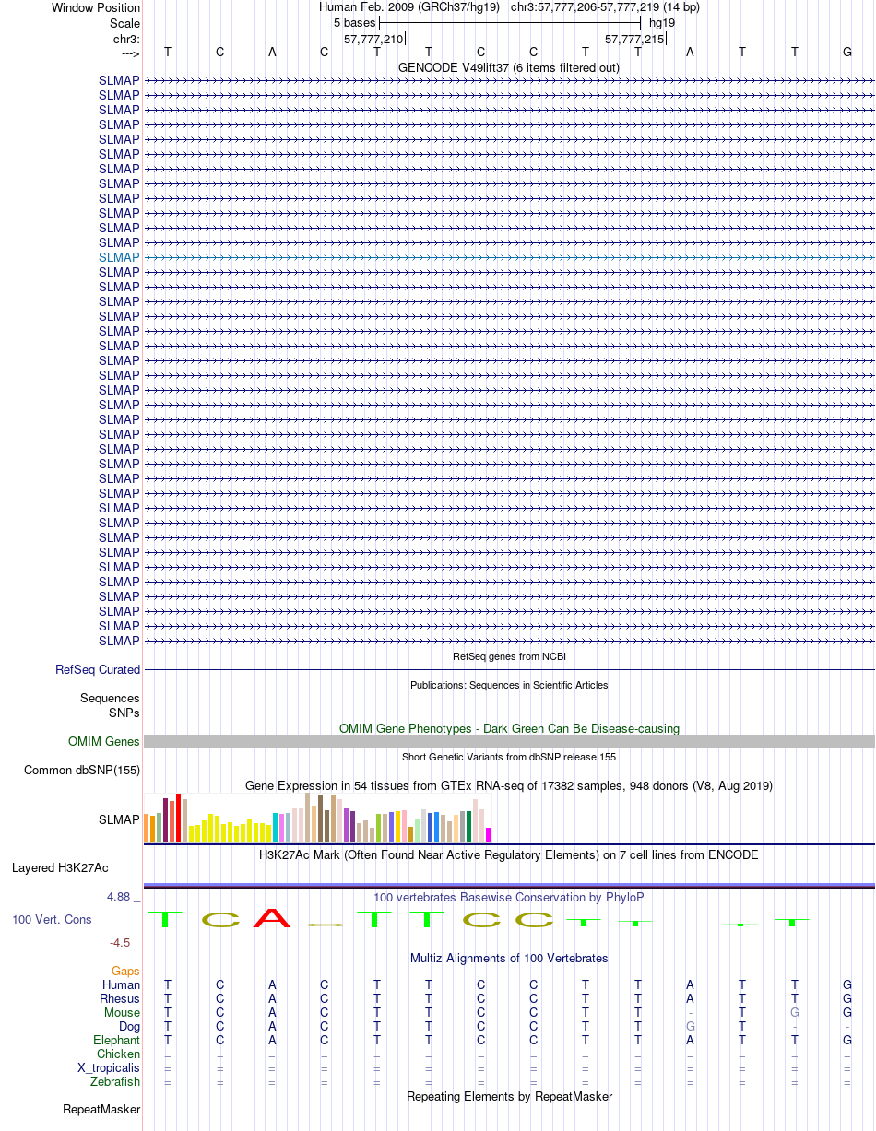Open Publications: Sequences in Scientific Articles title

pyautogui.click(x=509, y=685)
